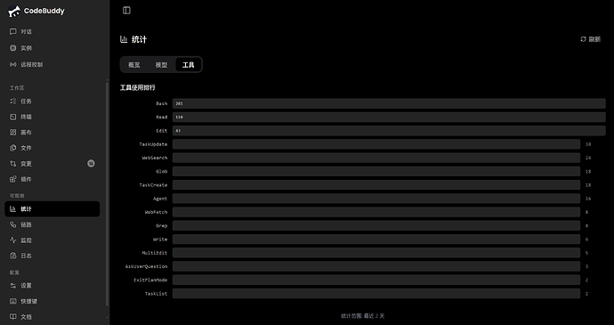Open 变更 changes icon

[13, 164]
